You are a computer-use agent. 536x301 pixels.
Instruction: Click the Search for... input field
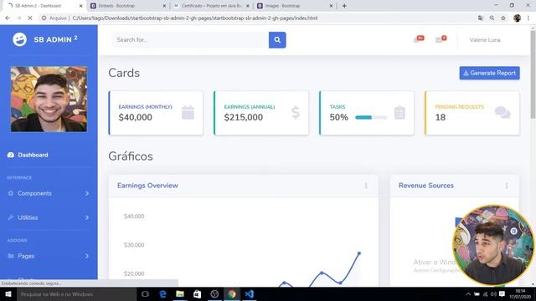pyautogui.click(x=190, y=40)
